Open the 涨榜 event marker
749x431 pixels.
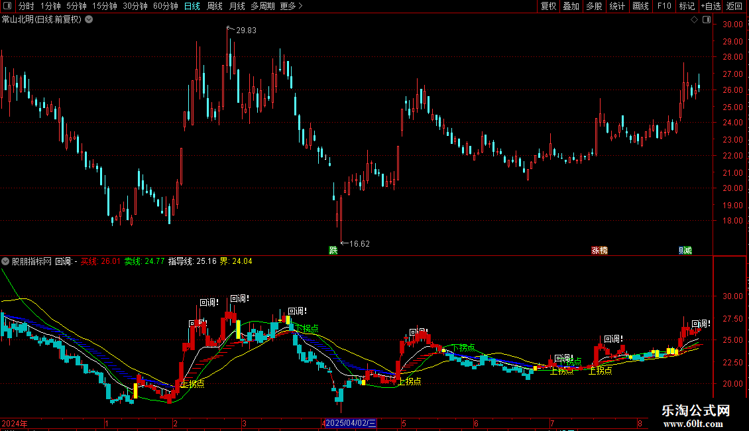point(599,251)
